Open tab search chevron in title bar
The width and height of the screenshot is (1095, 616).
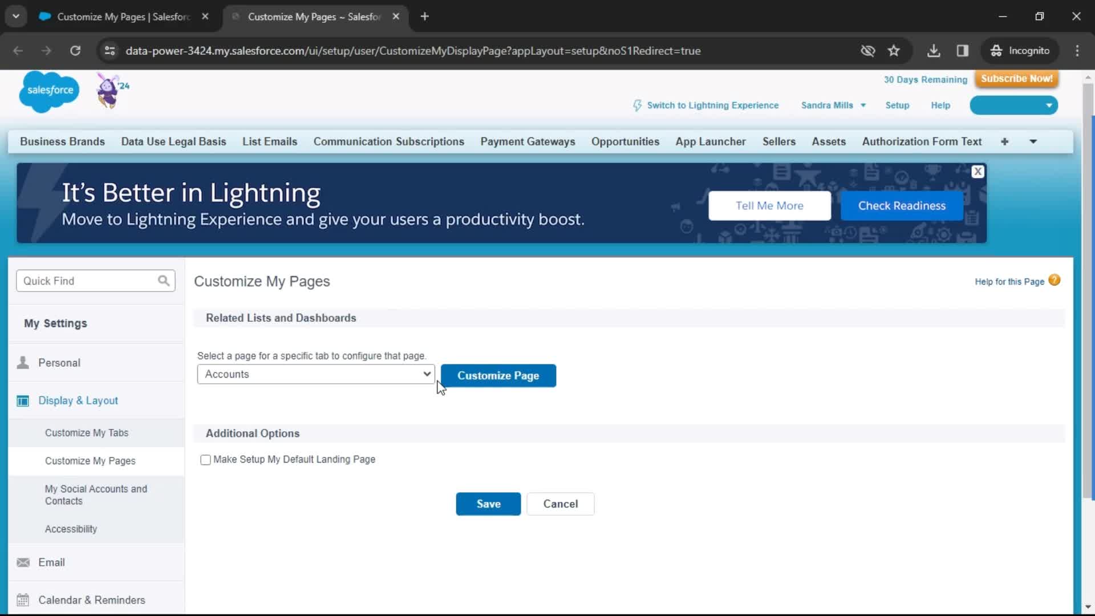pyautogui.click(x=16, y=17)
